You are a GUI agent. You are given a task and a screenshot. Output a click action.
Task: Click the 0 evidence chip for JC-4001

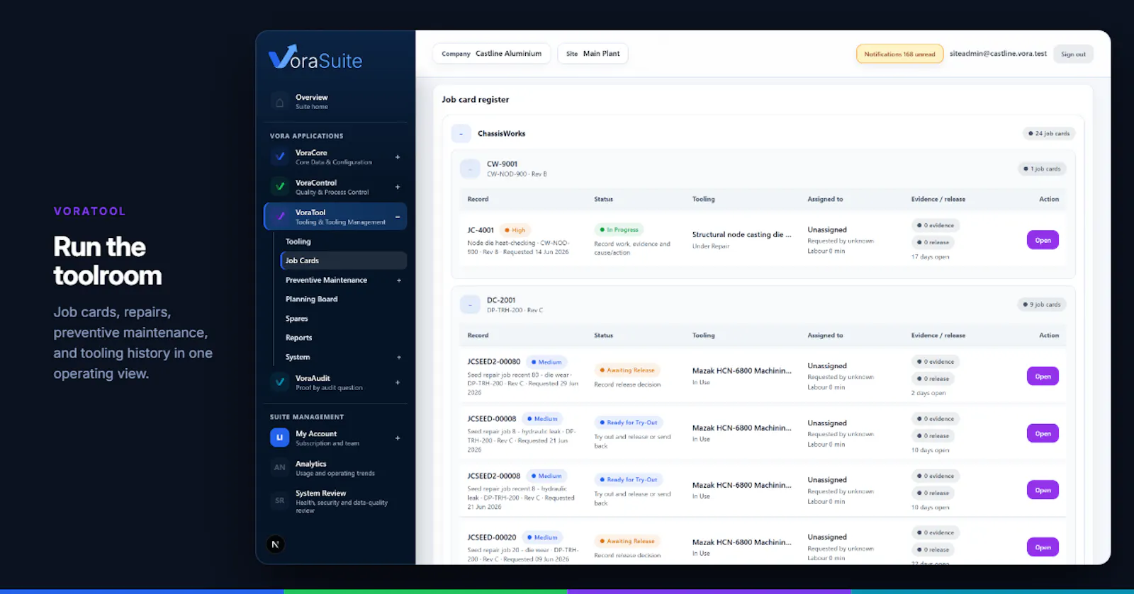pos(936,225)
